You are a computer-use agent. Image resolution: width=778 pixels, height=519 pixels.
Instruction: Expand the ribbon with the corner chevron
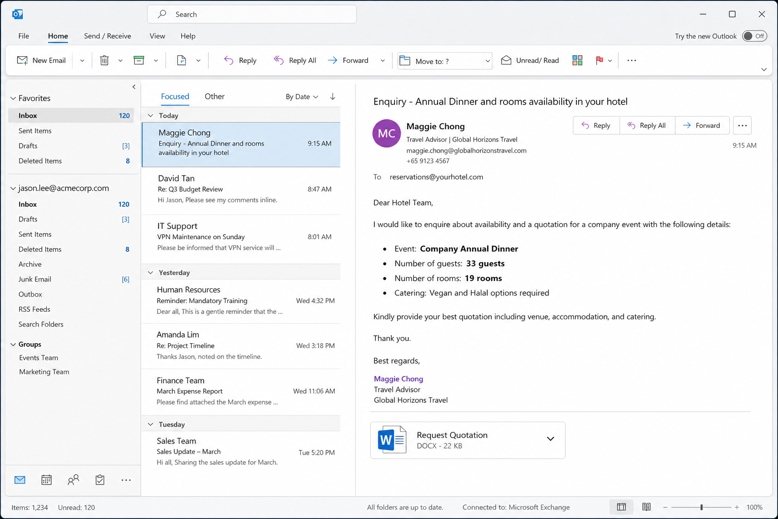coord(764,69)
